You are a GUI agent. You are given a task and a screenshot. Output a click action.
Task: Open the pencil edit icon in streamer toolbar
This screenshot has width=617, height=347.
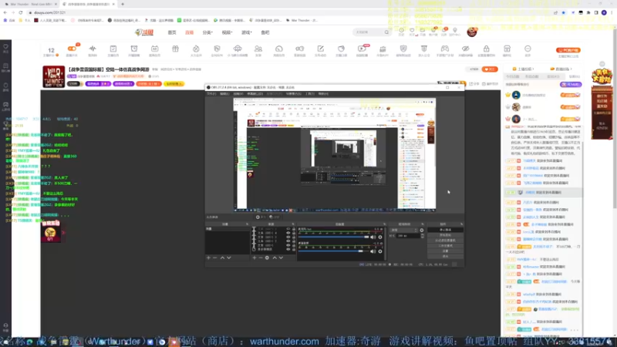coord(320,50)
